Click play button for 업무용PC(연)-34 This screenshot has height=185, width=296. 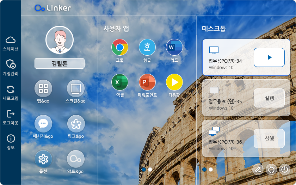pos(269,57)
